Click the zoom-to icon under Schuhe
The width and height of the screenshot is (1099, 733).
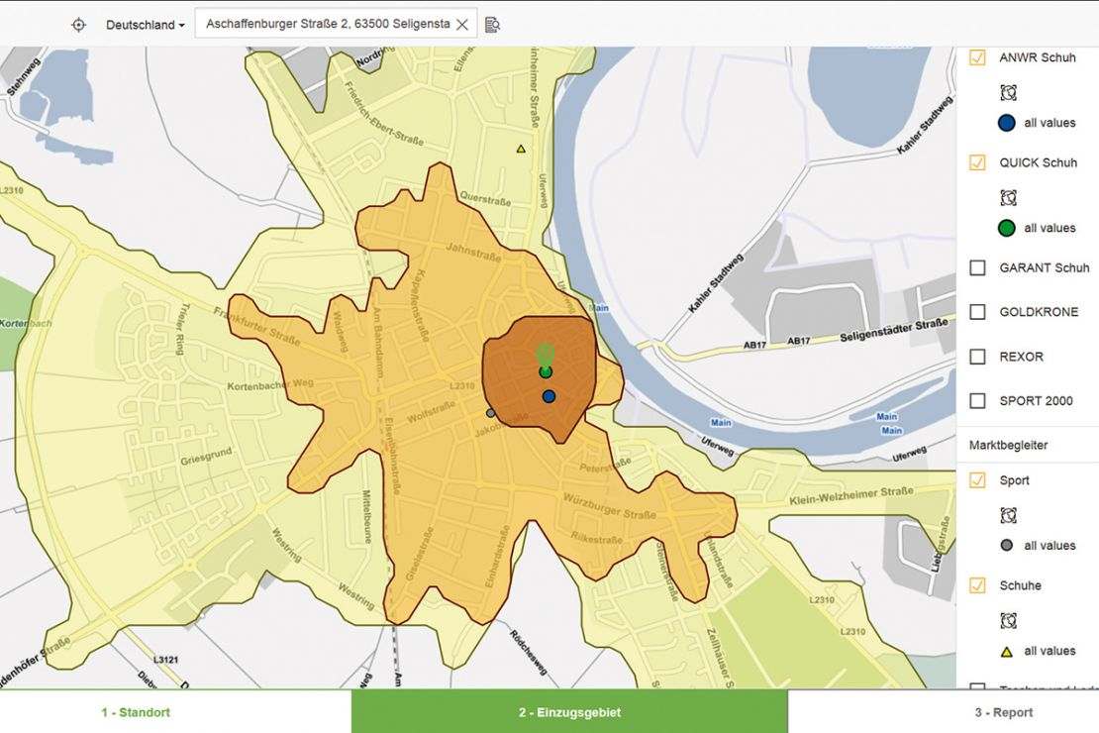click(1008, 620)
